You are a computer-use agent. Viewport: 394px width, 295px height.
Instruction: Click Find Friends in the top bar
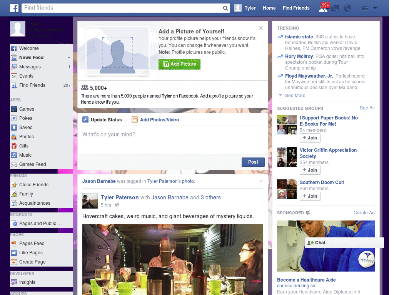[x=296, y=8]
